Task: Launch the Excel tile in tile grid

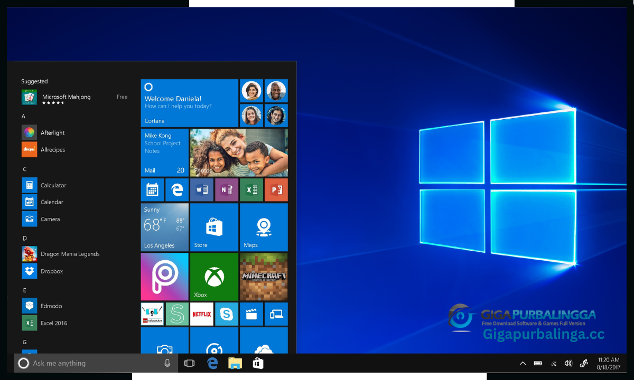Action: pos(251,189)
